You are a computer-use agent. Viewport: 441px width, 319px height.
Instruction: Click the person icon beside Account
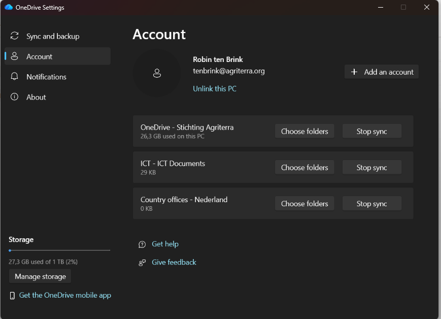14,56
